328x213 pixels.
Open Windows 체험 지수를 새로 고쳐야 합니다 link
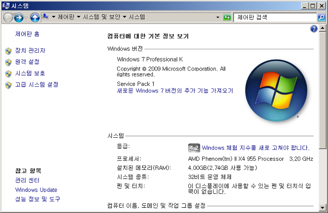coord(255,148)
